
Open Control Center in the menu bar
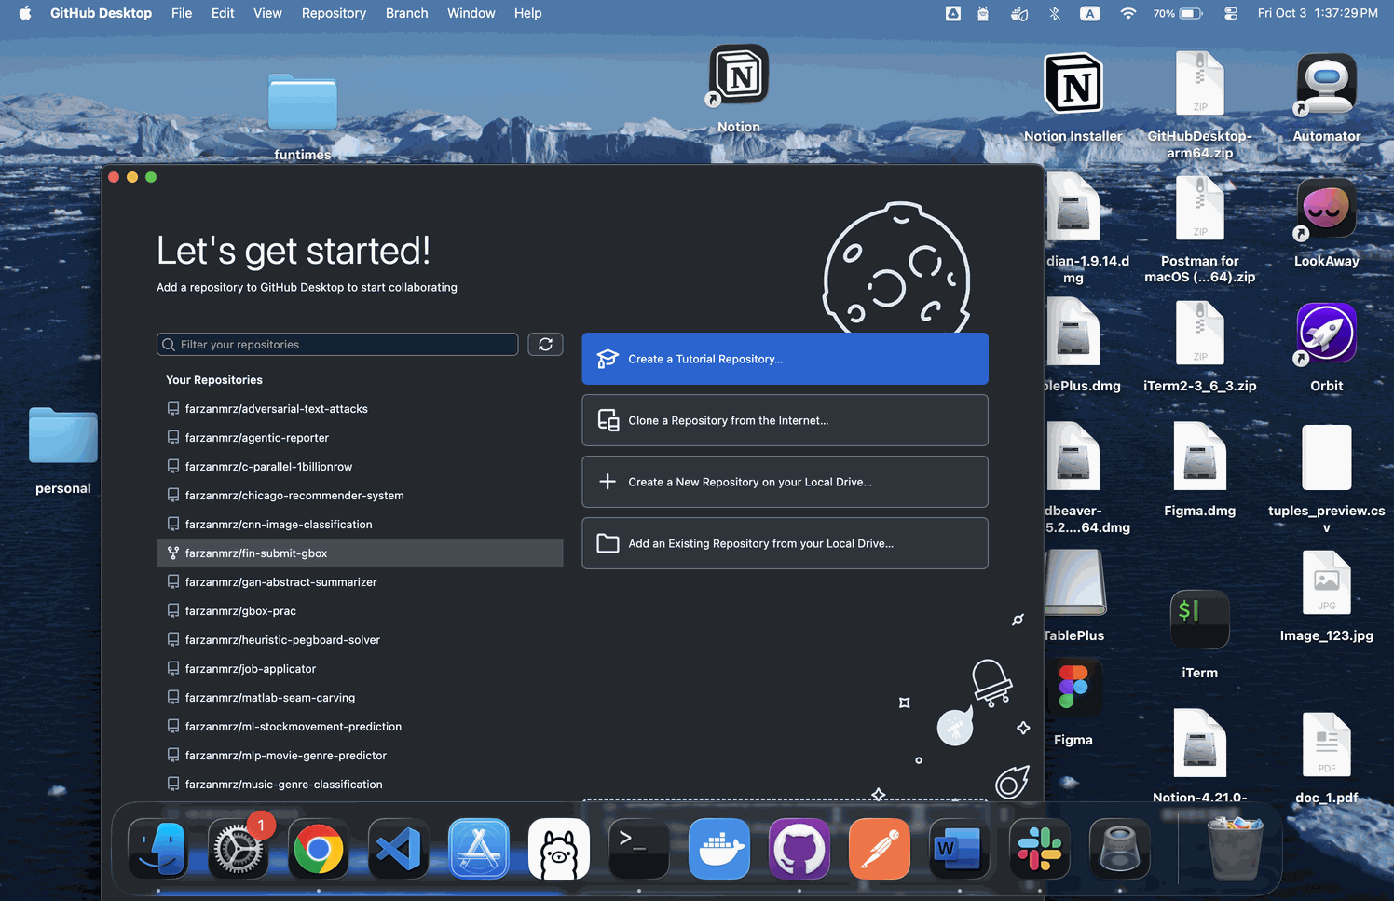point(1231,13)
